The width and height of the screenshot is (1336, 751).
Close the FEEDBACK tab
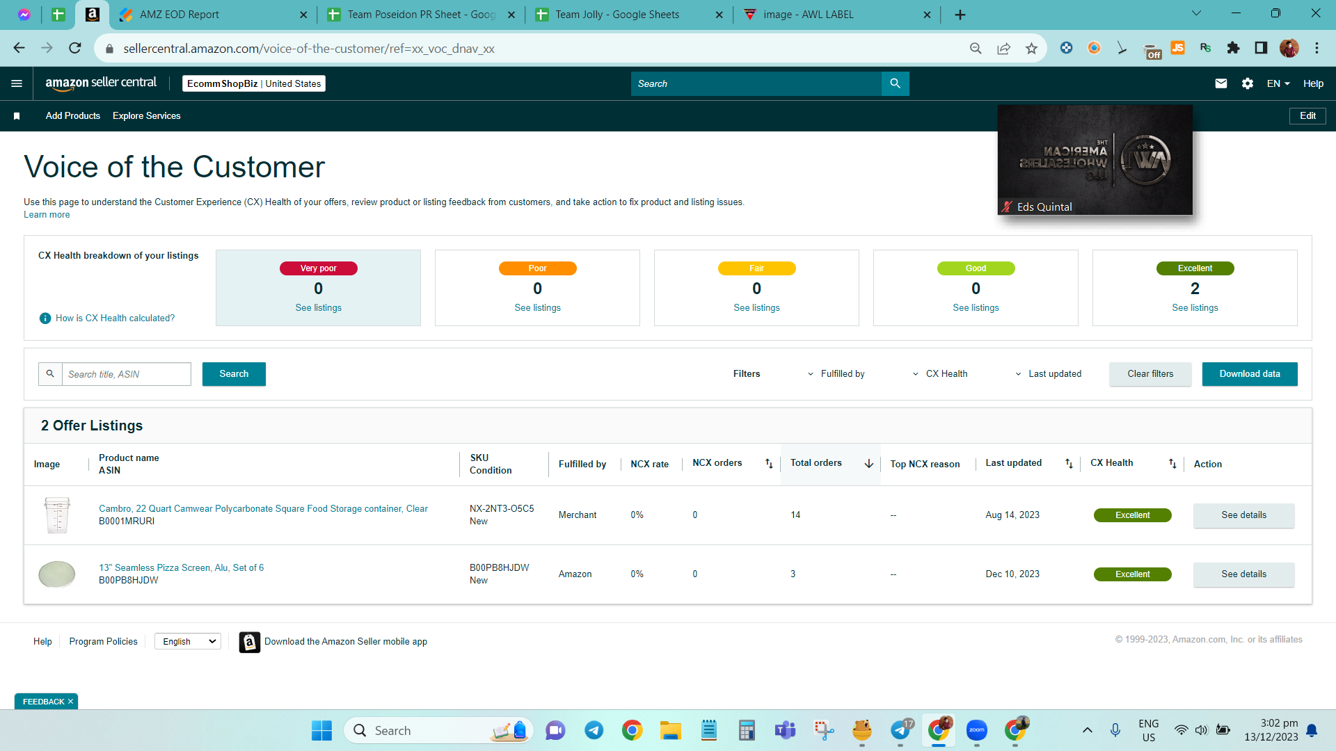click(x=70, y=702)
